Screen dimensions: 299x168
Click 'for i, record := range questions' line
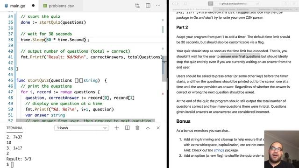(x=60, y=92)
